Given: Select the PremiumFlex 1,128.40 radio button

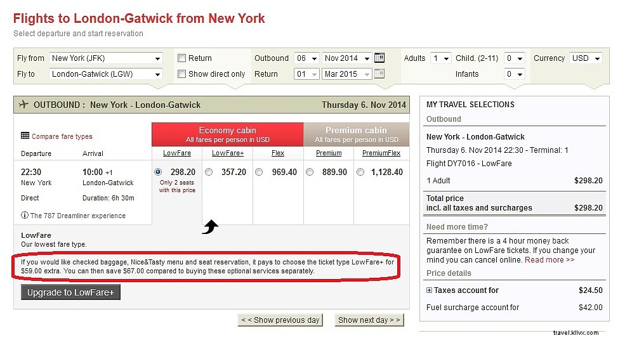Looking at the screenshot, I should click(360, 172).
